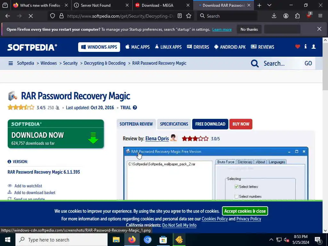Screen dimensions: 328x246
Task: Click the green Download Now button
Action: click(56, 134)
